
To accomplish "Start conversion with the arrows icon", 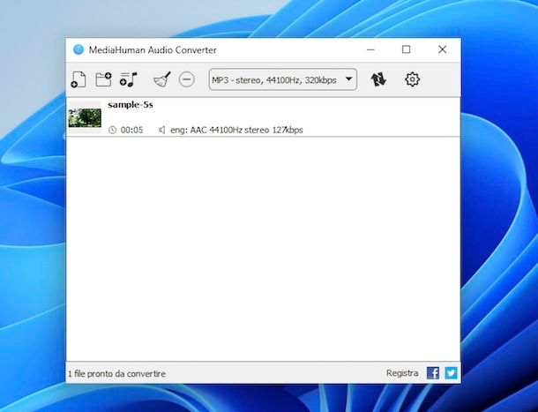I will (378, 79).
